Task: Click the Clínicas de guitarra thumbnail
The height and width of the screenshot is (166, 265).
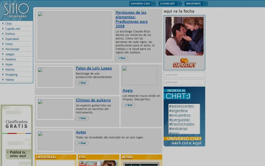Action: tap(55, 109)
